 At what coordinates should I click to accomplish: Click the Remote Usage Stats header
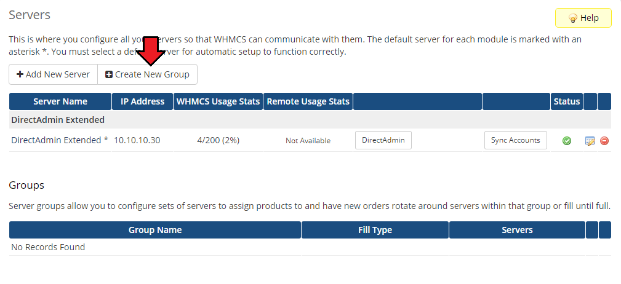308,101
